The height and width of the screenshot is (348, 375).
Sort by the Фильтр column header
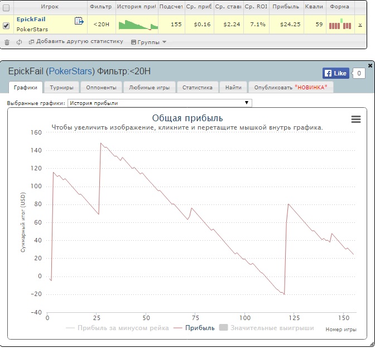(100, 7)
